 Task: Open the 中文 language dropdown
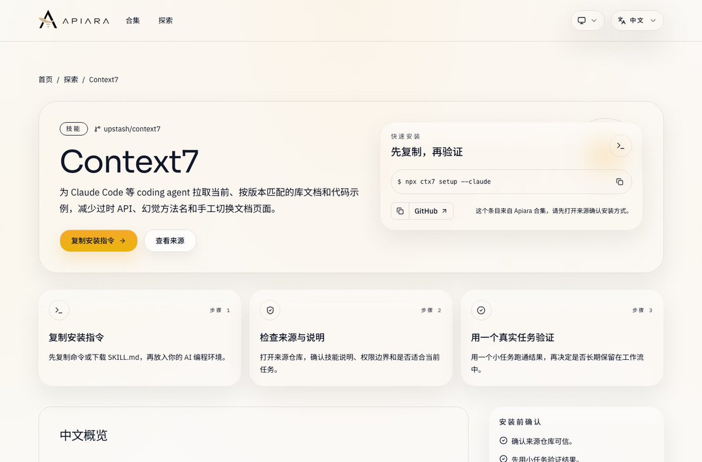[x=637, y=20]
